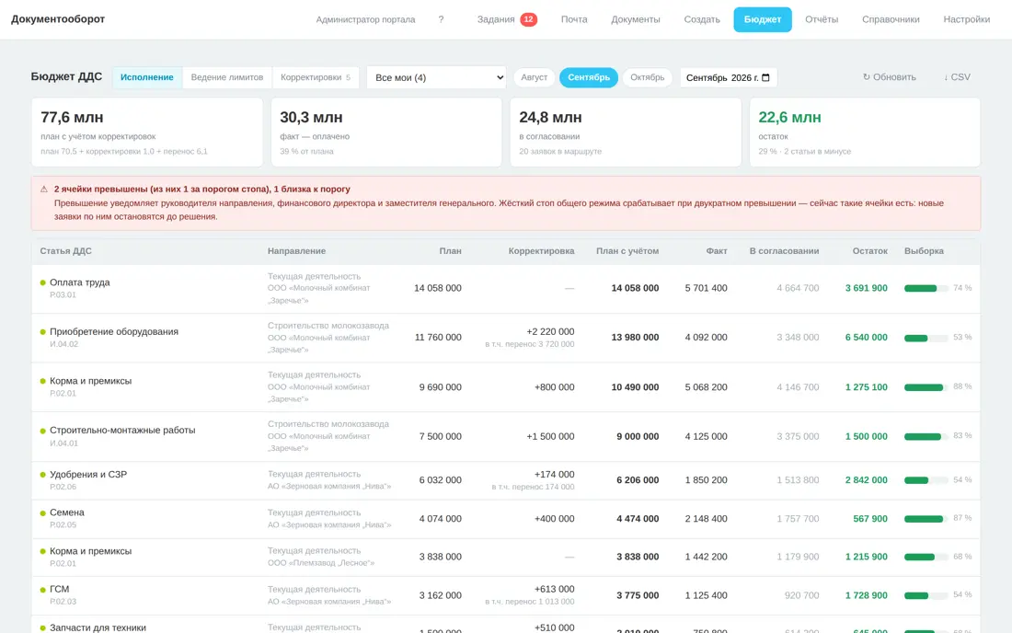The height and width of the screenshot is (633, 1012).
Task: Click the Строительно-монтажные работы row title
Action: [122, 431]
